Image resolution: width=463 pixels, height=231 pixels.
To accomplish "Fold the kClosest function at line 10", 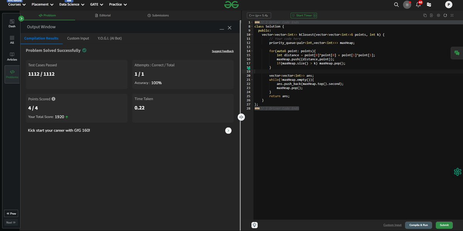I will coord(252,35).
